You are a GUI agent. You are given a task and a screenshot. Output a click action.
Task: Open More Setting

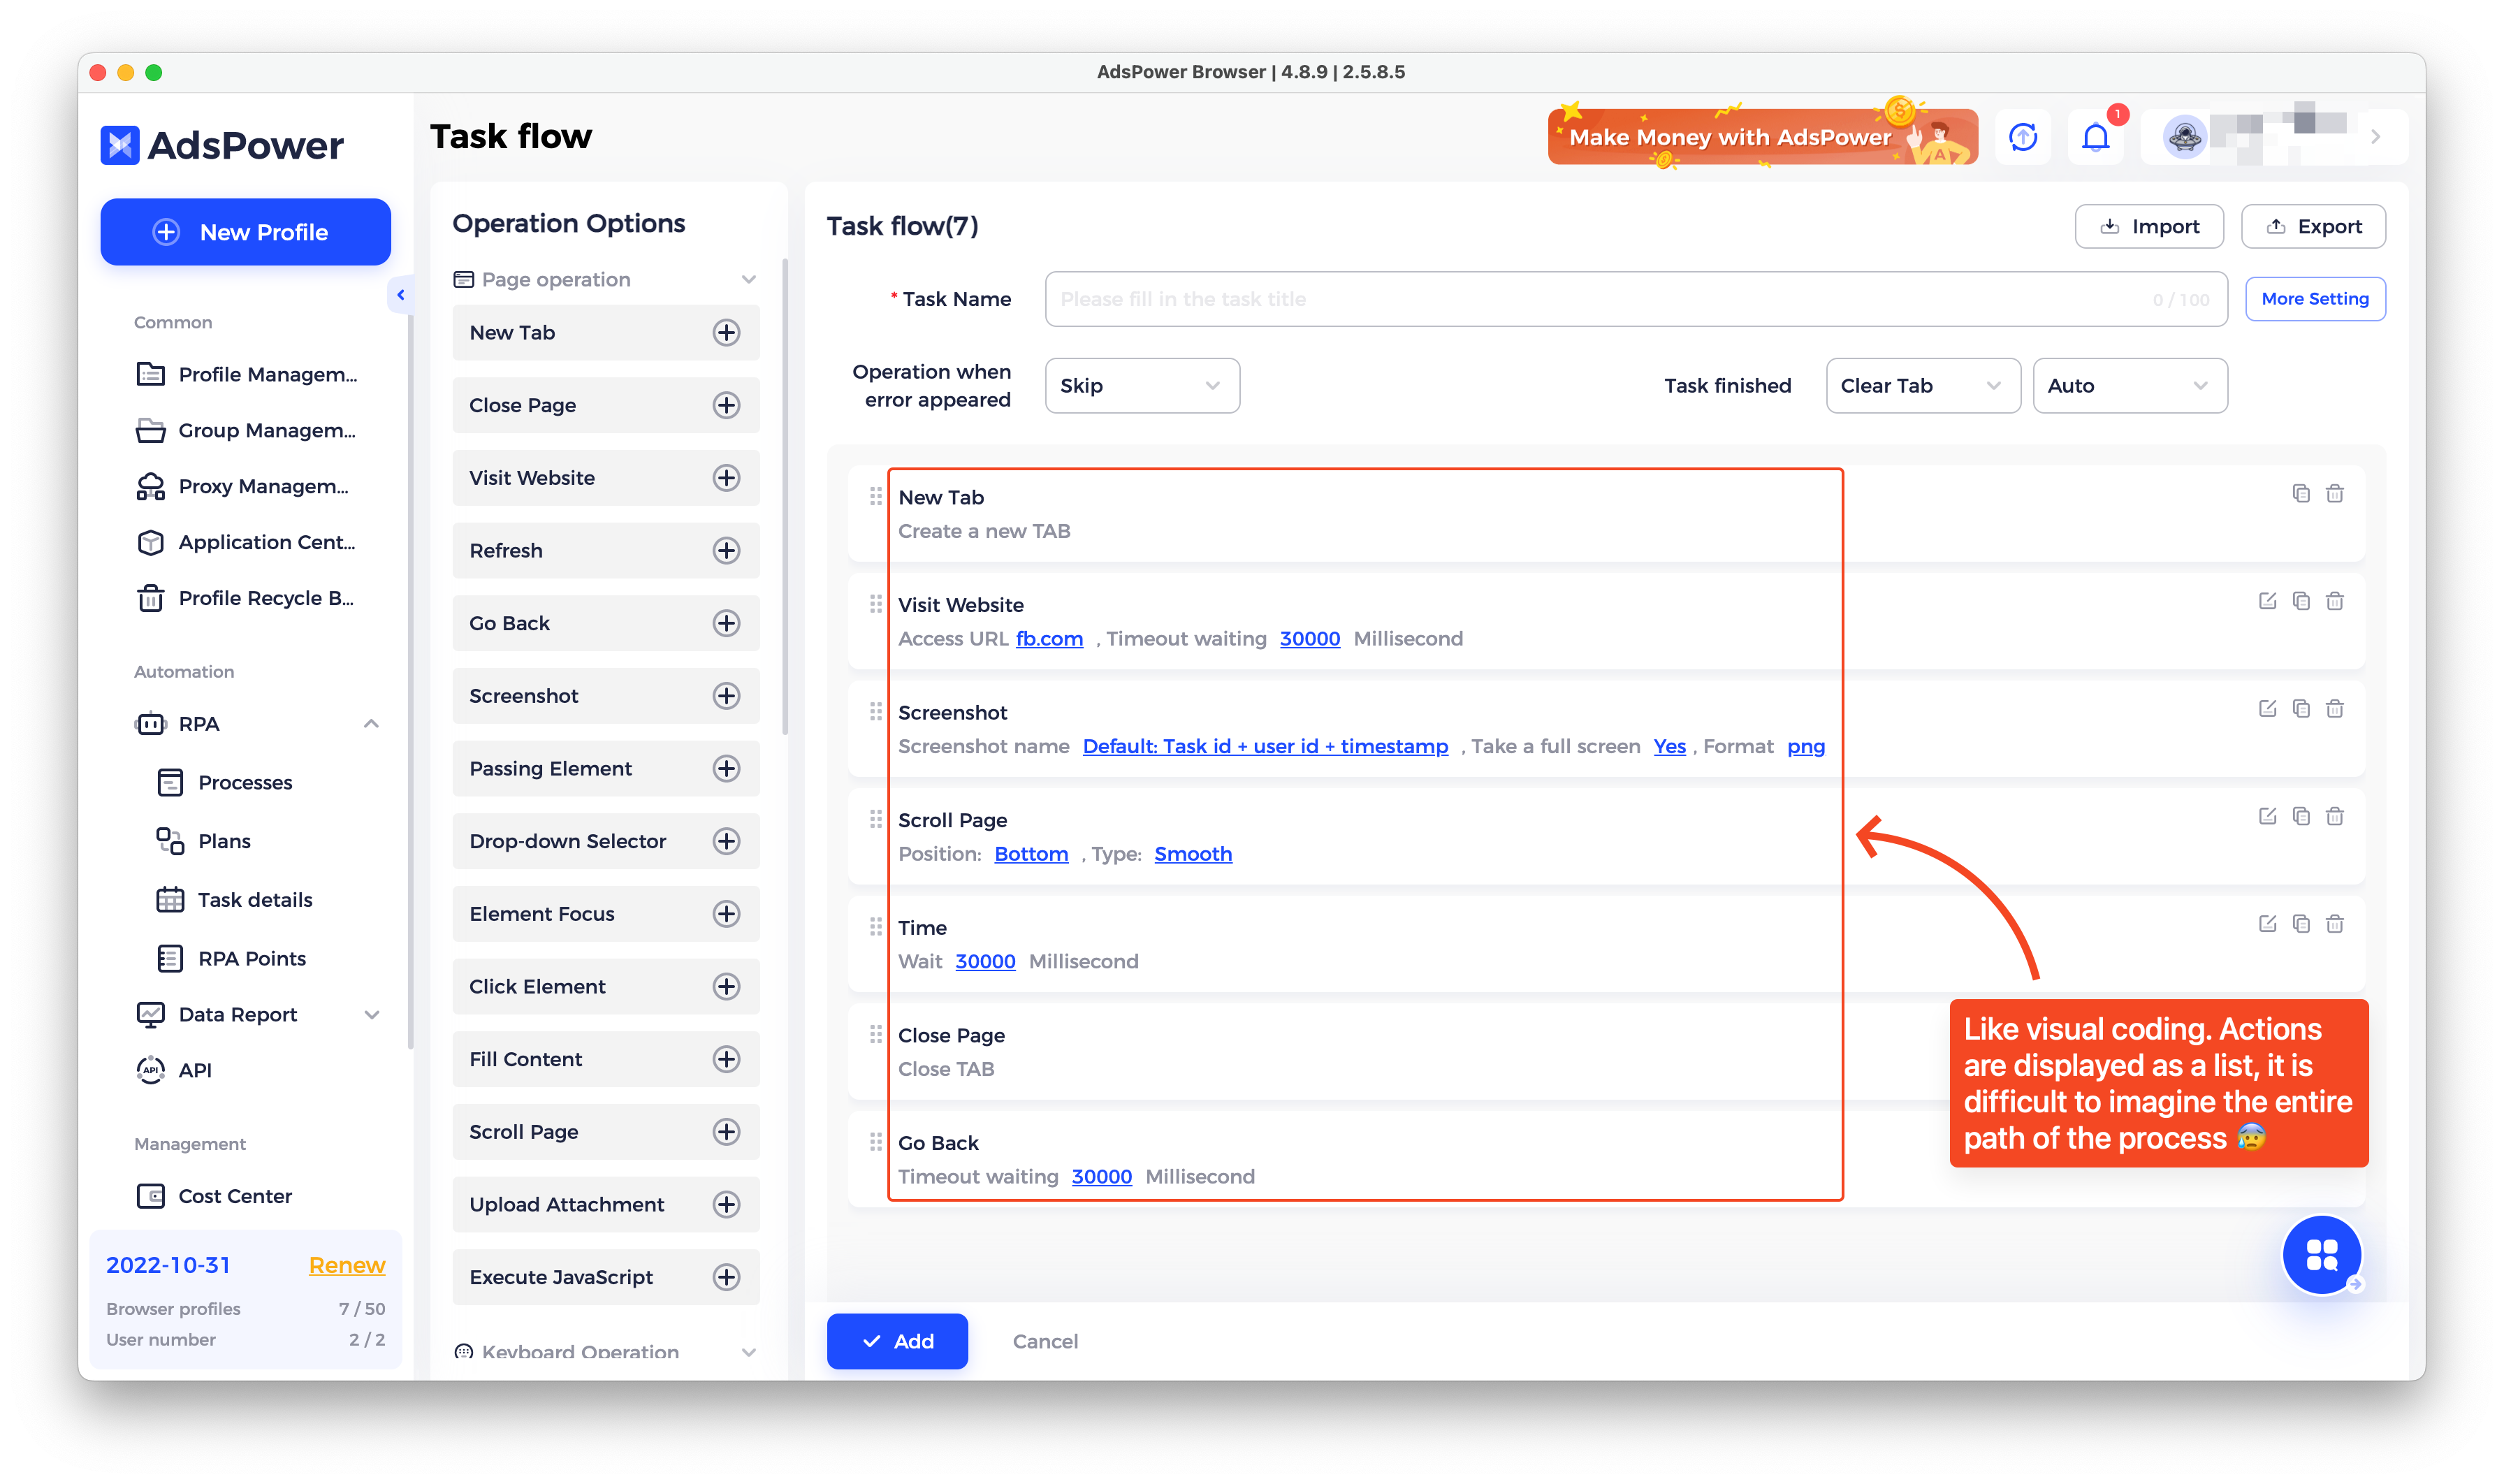[x=2314, y=299]
